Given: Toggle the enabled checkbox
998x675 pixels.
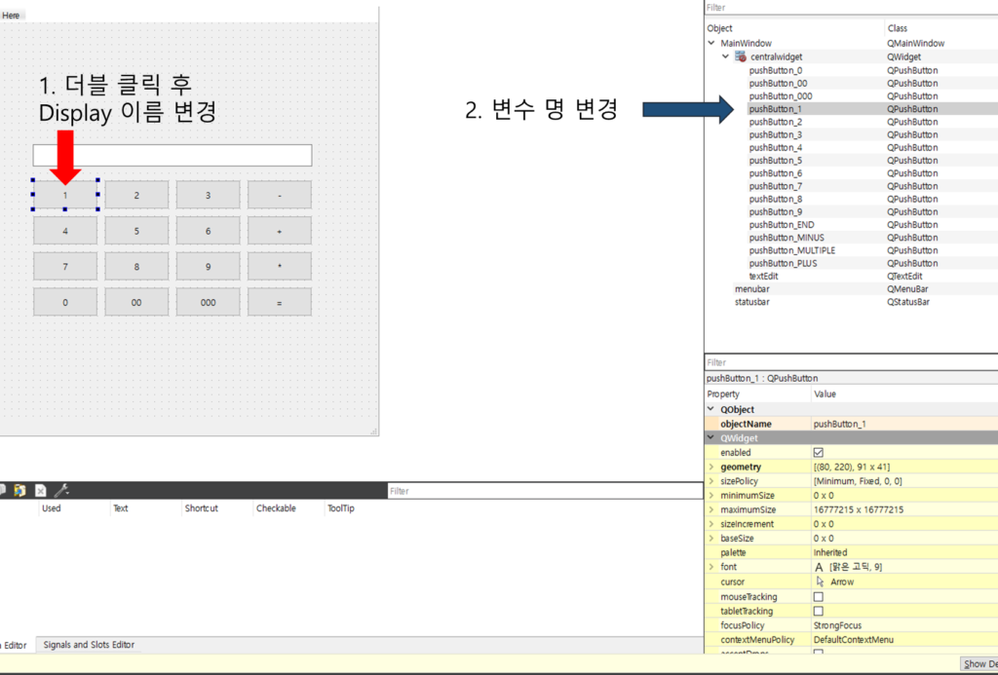Looking at the screenshot, I should coord(819,453).
